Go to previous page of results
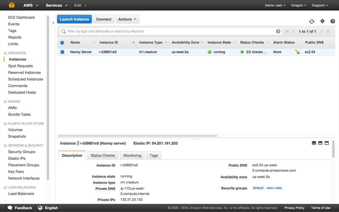This screenshot has width=339, height=212. click(294, 31)
